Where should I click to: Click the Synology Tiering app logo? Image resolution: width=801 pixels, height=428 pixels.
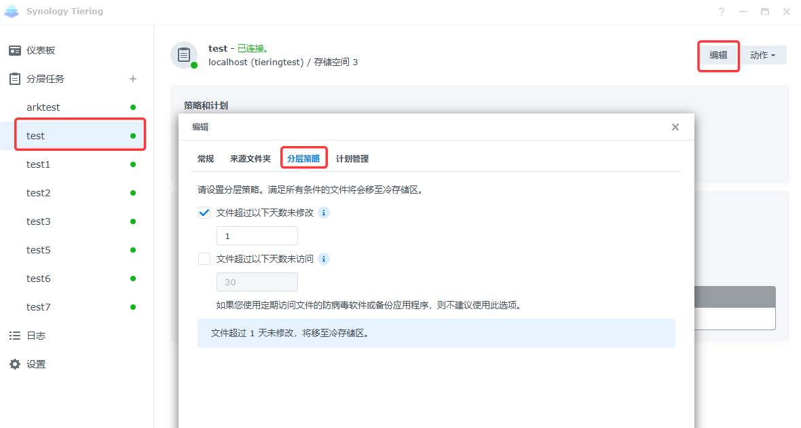point(12,12)
